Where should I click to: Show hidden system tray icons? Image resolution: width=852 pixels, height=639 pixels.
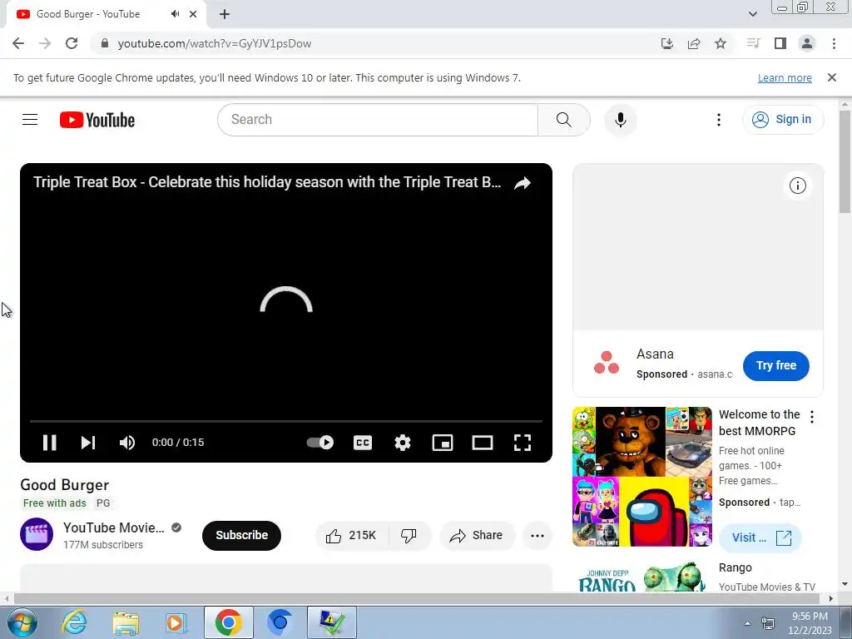(747, 623)
